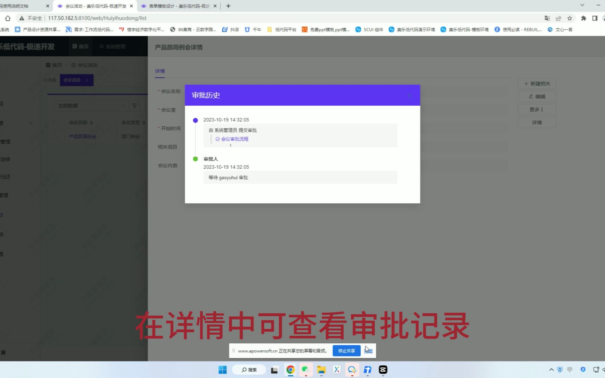
Task: Open the filter funnel icon beside 全部数据
Action: [134, 105]
